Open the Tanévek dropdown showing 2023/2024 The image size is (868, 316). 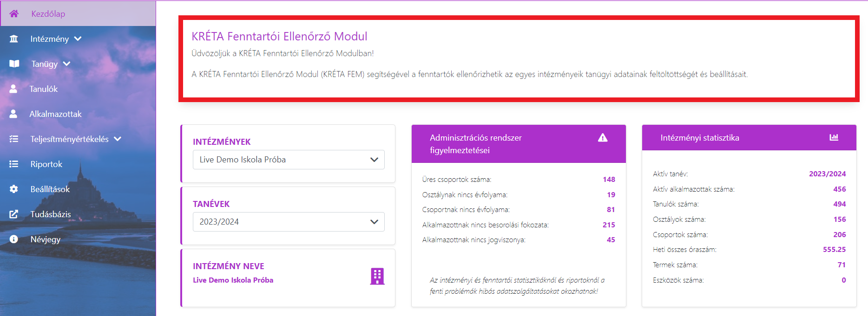[289, 222]
